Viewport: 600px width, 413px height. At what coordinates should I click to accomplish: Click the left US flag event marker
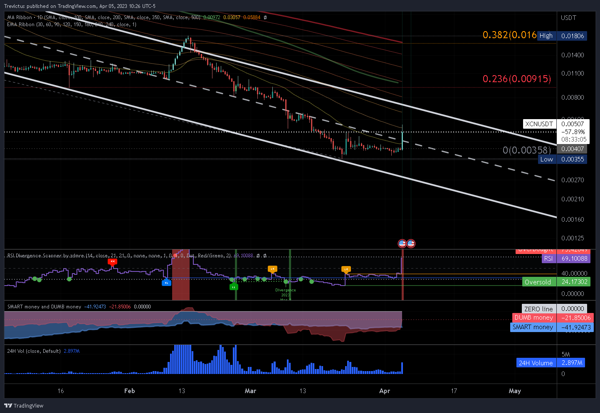(402, 244)
